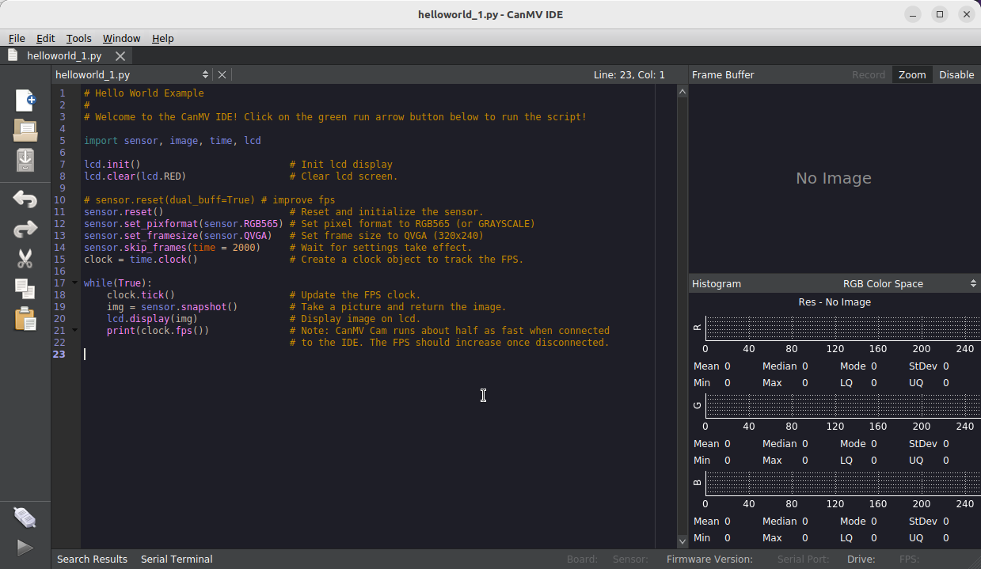Screen dimensions: 981x569
Task: Place cursor on empty line 23
Action: click(367, 355)
